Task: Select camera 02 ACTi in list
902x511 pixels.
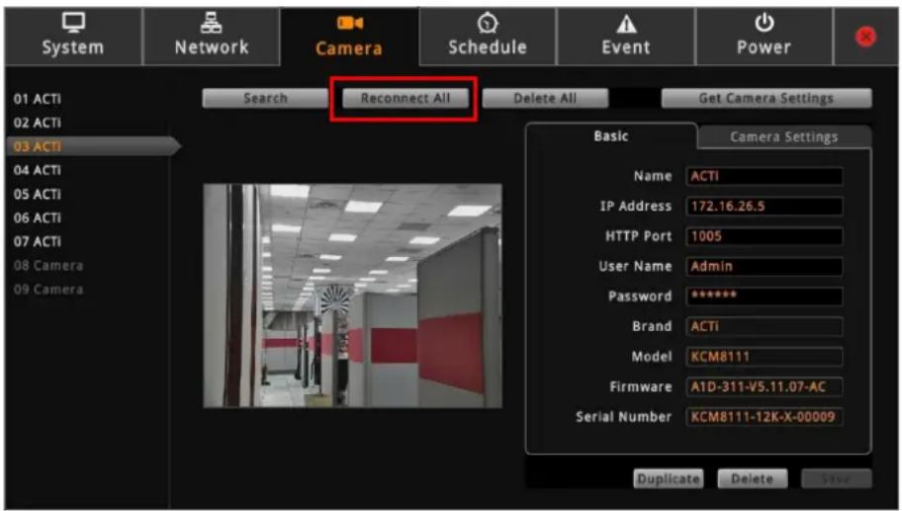Action: point(38,123)
